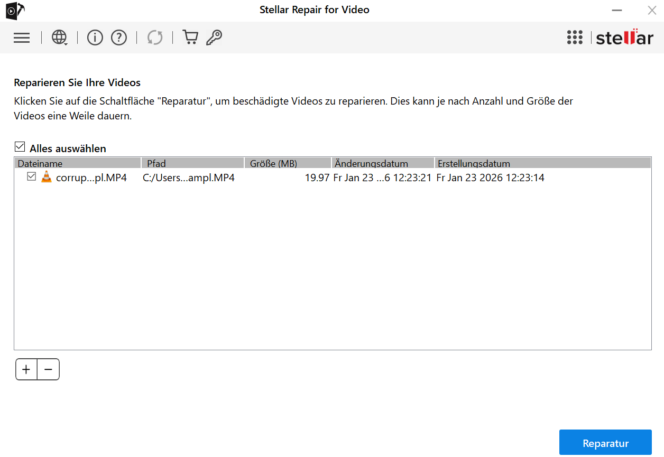The width and height of the screenshot is (664, 457).
Task: Sort by Erstellungsdatum column header
Action: tap(542, 163)
